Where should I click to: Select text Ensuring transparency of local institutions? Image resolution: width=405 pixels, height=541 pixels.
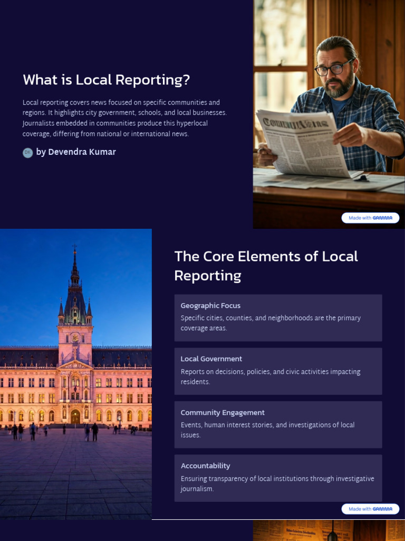pos(245,479)
